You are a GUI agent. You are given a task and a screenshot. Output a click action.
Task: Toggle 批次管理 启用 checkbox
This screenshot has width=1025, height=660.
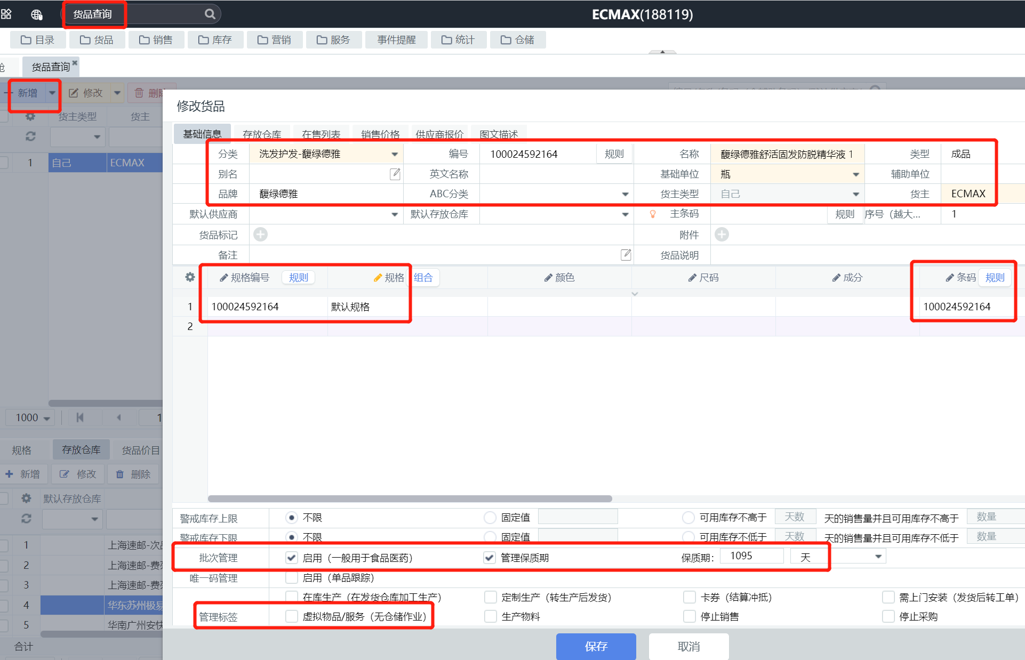pyautogui.click(x=291, y=558)
